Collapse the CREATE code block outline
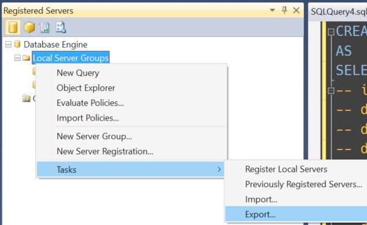 point(331,32)
